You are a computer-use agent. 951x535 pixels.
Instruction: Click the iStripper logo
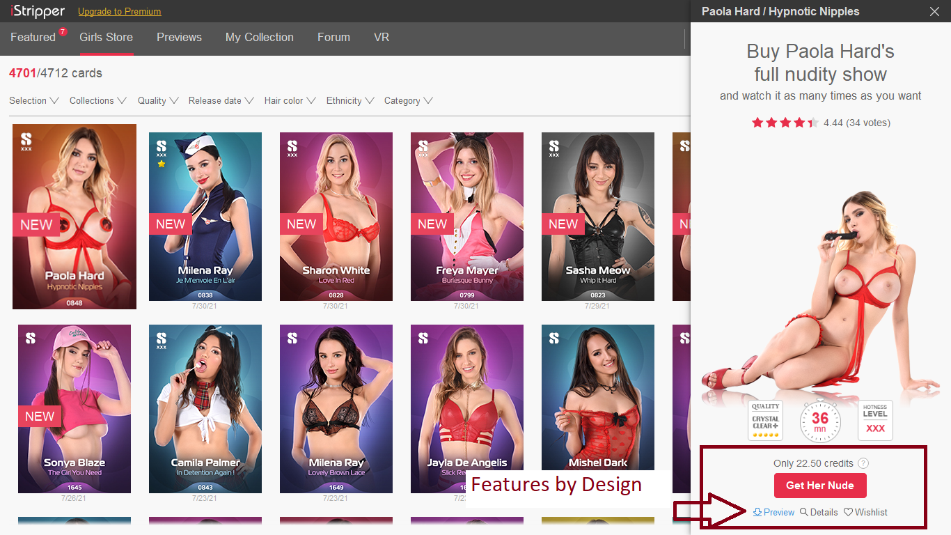tap(38, 11)
